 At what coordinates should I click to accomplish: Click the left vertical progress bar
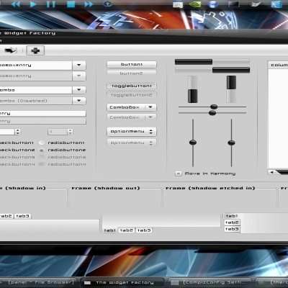pos(192,89)
